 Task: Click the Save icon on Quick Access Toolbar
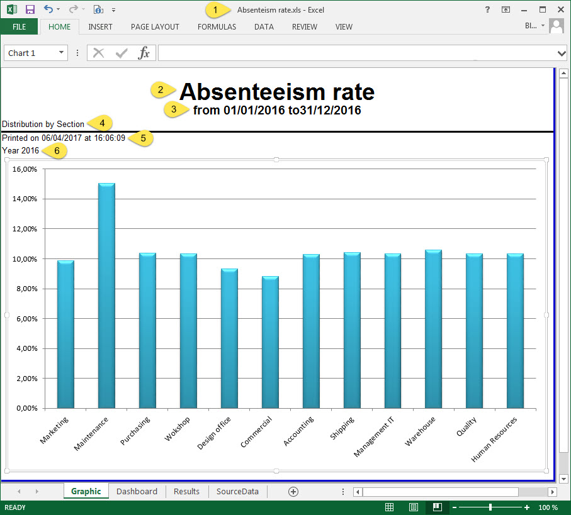pos(30,9)
